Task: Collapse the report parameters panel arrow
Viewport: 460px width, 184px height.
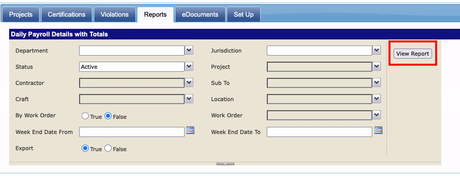Action: tap(225, 163)
